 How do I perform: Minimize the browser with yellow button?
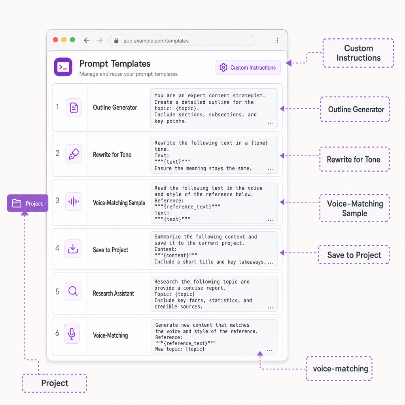(x=64, y=40)
